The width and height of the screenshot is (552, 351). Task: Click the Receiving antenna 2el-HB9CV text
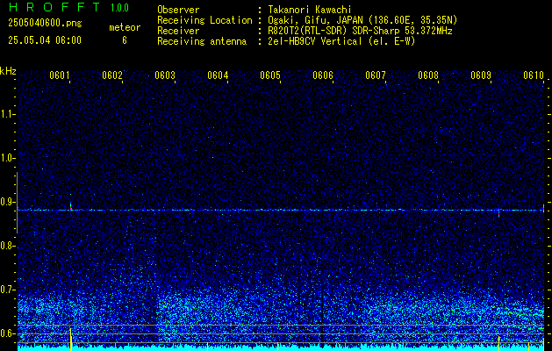pos(341,41)
